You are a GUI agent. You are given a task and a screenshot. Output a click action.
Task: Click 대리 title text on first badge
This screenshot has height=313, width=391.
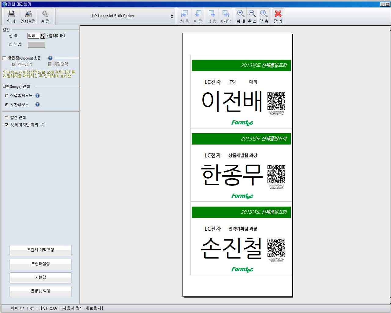click(x=253, y=82)
